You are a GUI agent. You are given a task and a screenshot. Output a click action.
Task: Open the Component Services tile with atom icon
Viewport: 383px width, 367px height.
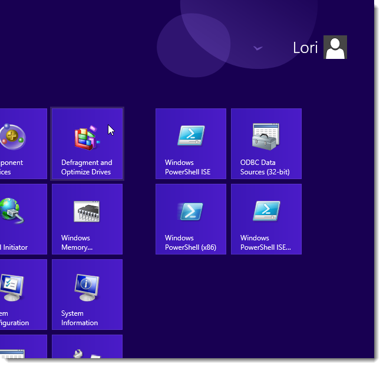[x=24, y=144]
